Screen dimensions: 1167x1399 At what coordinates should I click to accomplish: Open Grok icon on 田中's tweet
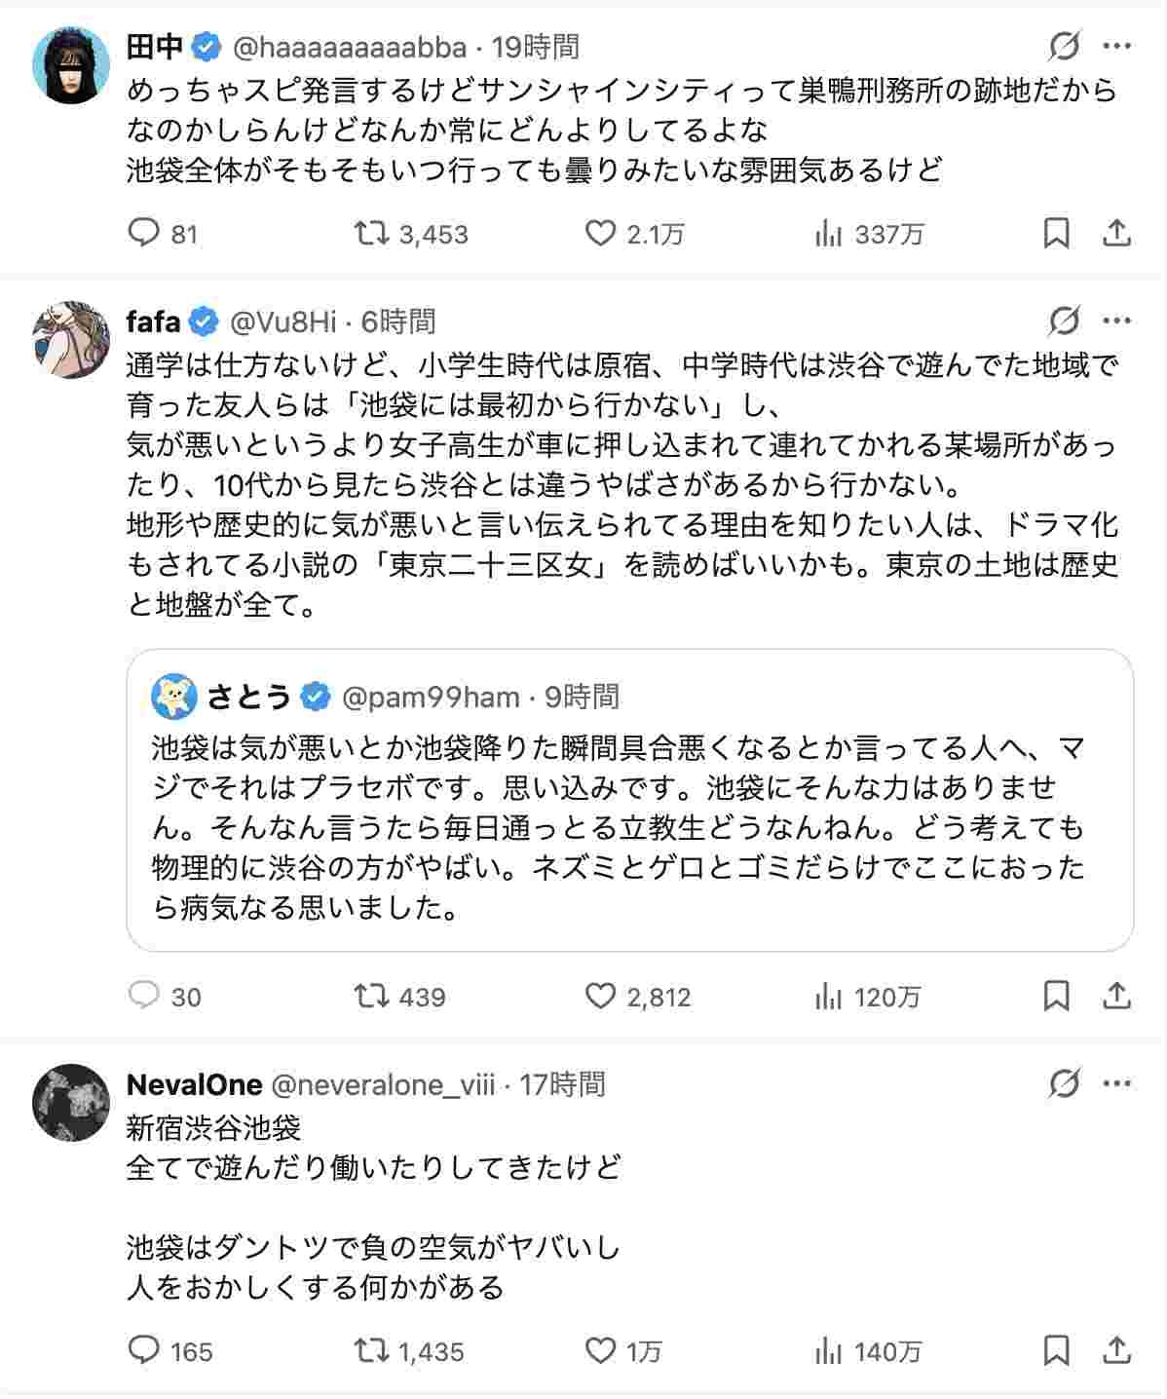1064,46
